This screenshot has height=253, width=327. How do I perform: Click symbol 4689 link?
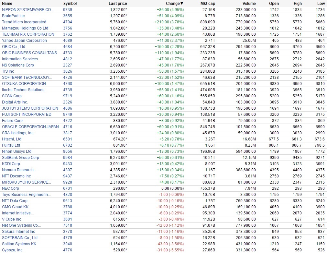click(x=68, y=41)
